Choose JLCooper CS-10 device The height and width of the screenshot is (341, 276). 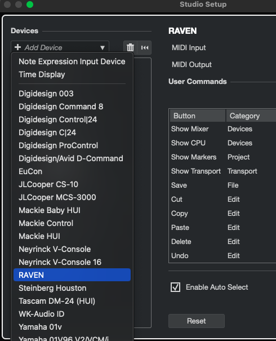click(x=72, y=184)
